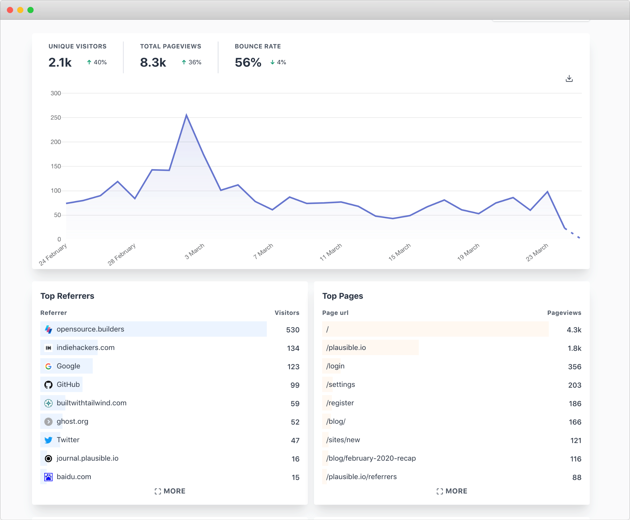Click the ghost.org arrow favicon

(x=49, y=422)
